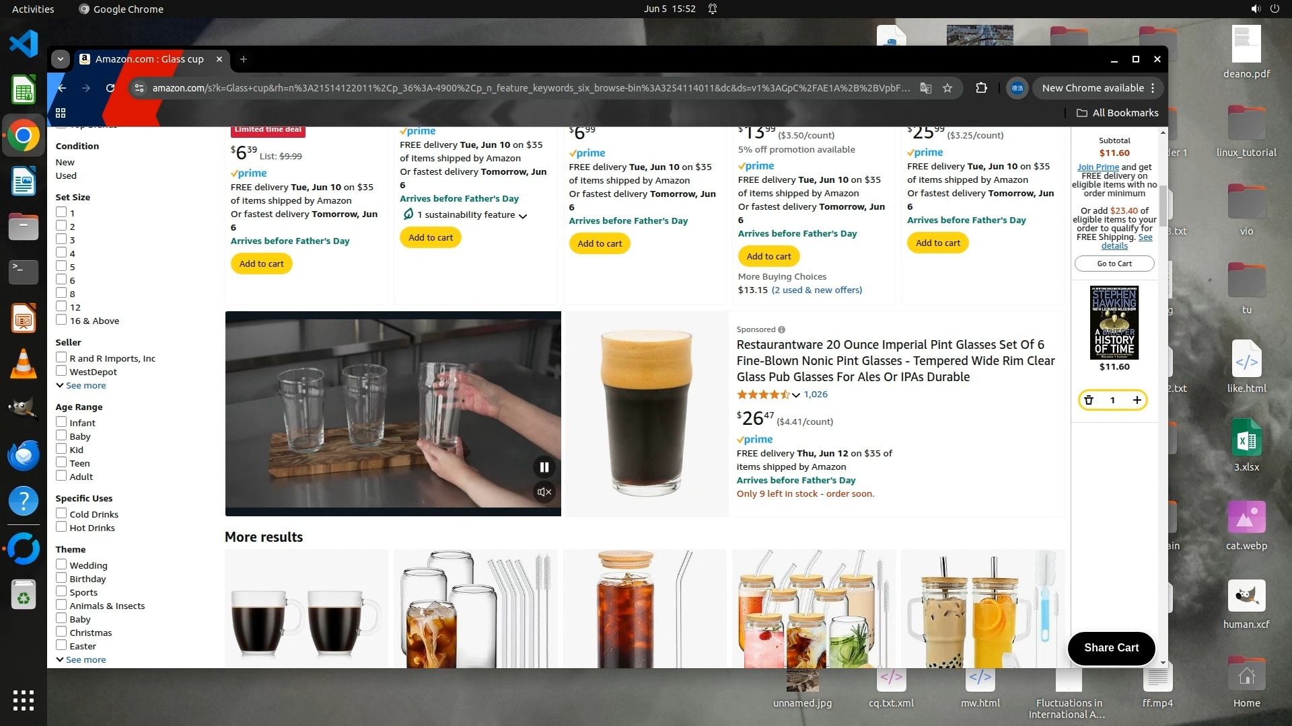This screenshot has height=726, width=1292.
Task: Pause the pint glasses product video
Action: tap(544, 467)
